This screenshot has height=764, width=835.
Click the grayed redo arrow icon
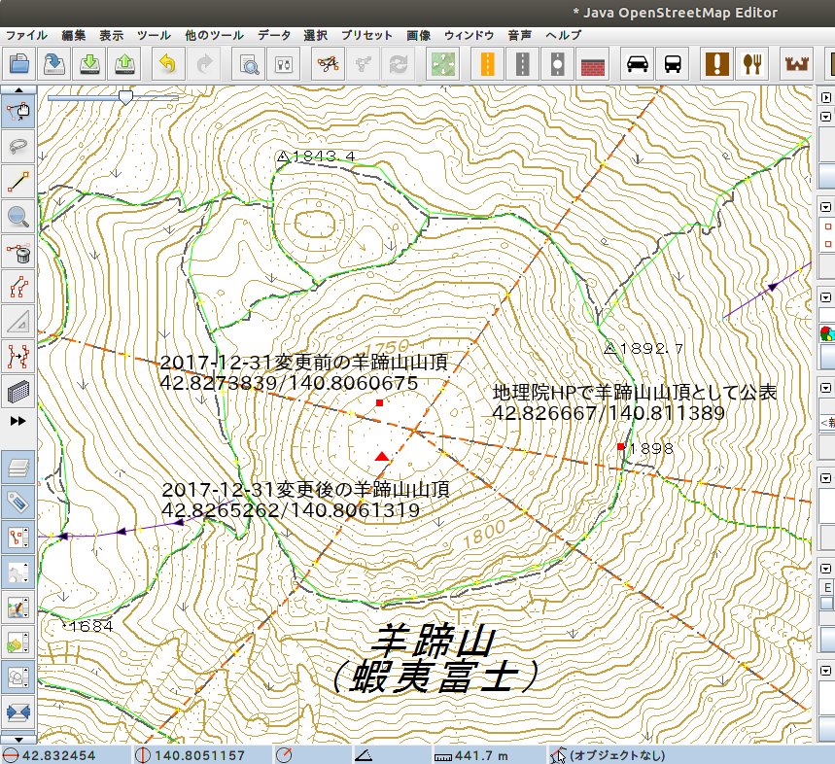tap(203, 64)
